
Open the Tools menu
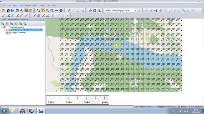[x=20, y=6]
